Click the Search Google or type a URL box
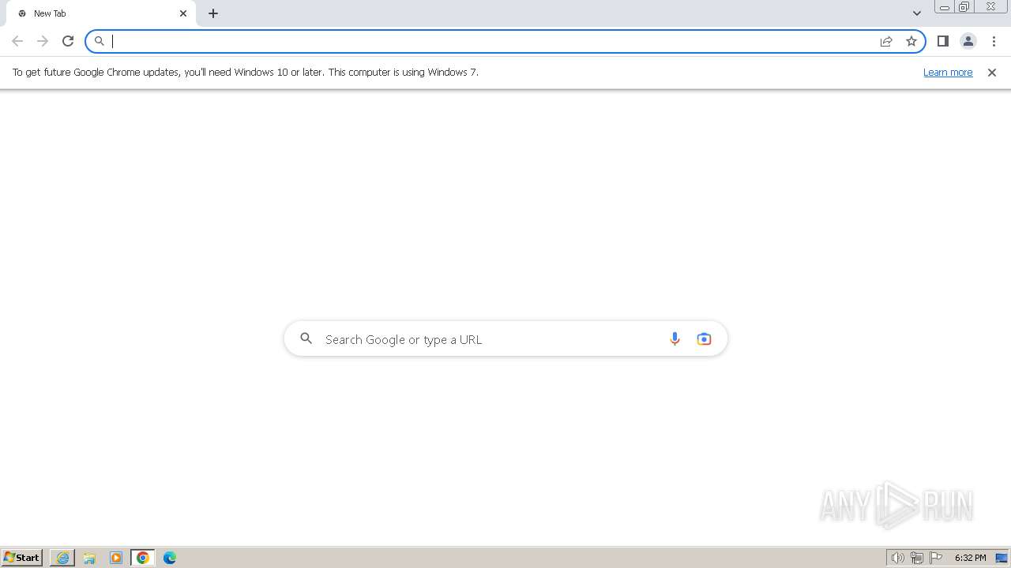Image resolution: width=1011 pixels, height=568 pixels. point(505,339)
